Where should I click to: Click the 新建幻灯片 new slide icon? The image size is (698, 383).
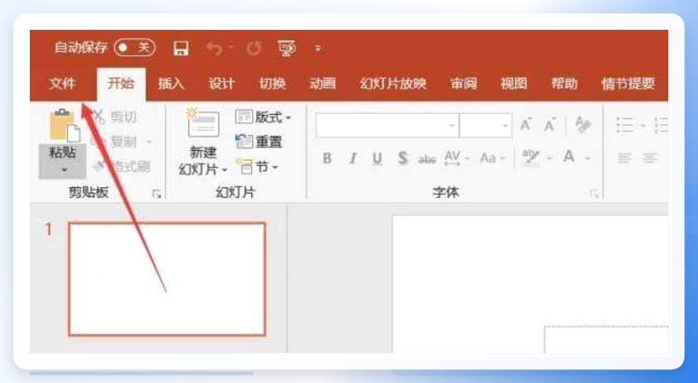(x=203, y=123)
